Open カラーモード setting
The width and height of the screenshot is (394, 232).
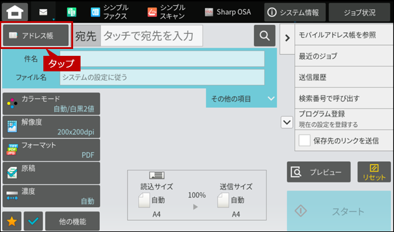click(51, 104)
